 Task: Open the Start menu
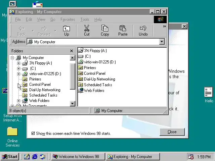[x=10, y=157]
